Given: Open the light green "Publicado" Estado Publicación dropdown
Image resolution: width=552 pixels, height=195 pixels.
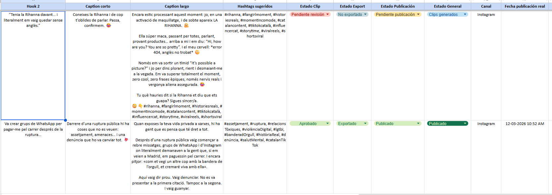Looking at the screenshot, I should coord(398,124).
